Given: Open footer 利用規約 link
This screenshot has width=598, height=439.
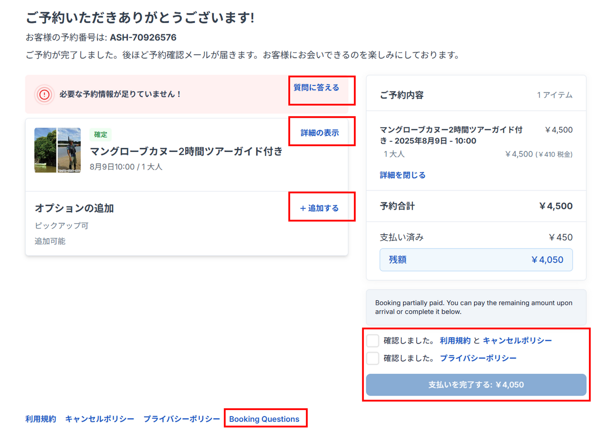Looking at the screenshot, I should (41, 419).
